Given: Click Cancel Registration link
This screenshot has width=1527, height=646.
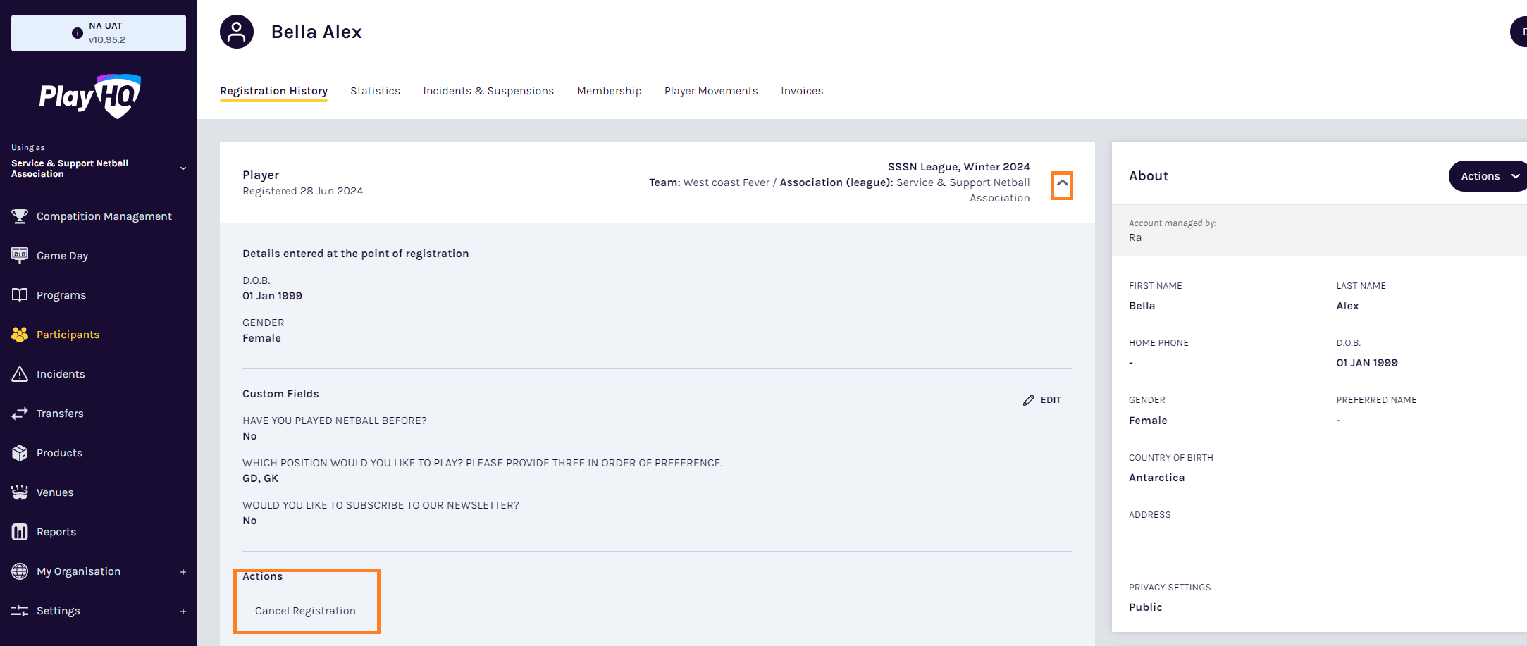Looking at the screenshot, I should [305, 611].
